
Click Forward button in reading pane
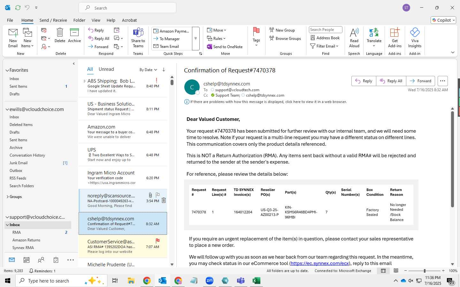pos(421,81)
